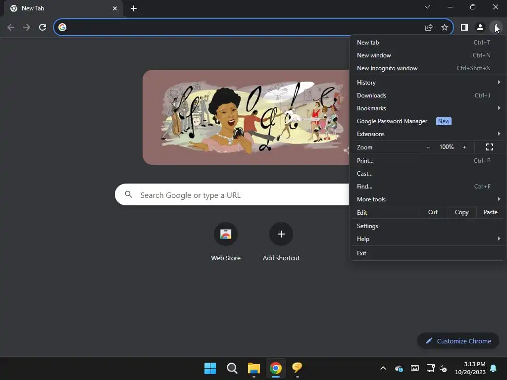
Task: Click the cloud sync tray icon
Action: [x=399, y=368]
